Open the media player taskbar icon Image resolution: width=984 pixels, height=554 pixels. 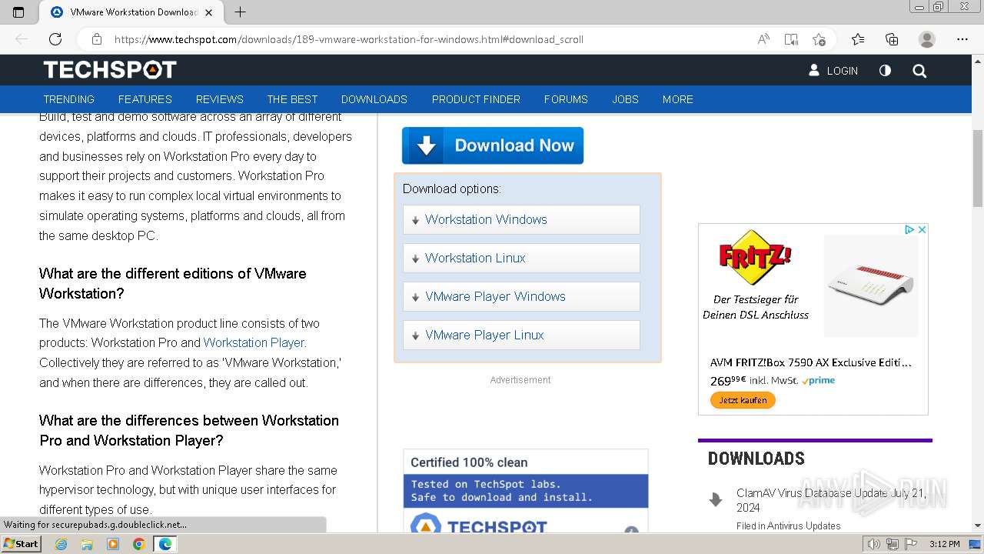(x=113, y=544)
